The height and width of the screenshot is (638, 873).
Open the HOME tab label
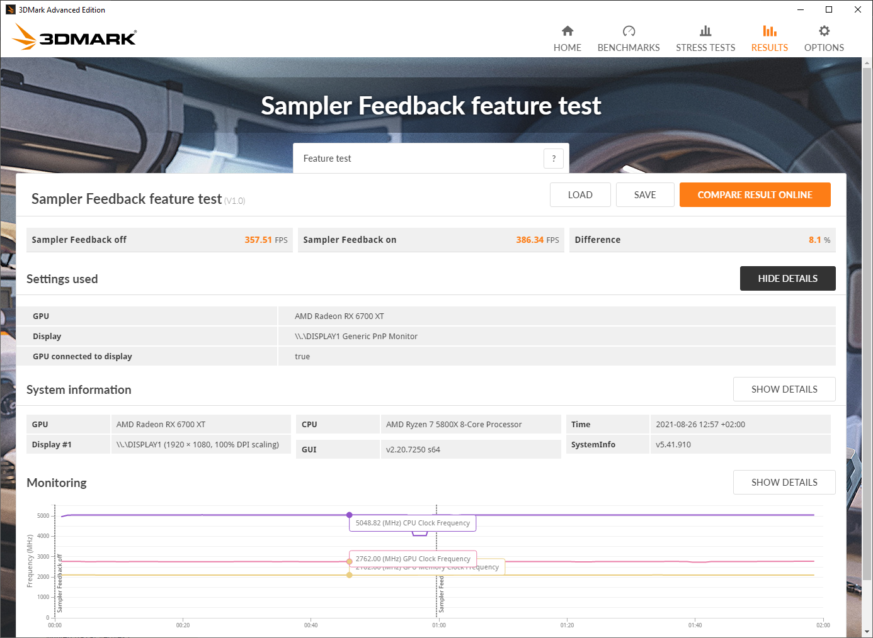tap(568, 48)
